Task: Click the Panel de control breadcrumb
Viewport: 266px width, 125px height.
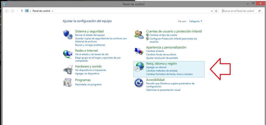Action: pyautogui.click(x=41, y=11)
